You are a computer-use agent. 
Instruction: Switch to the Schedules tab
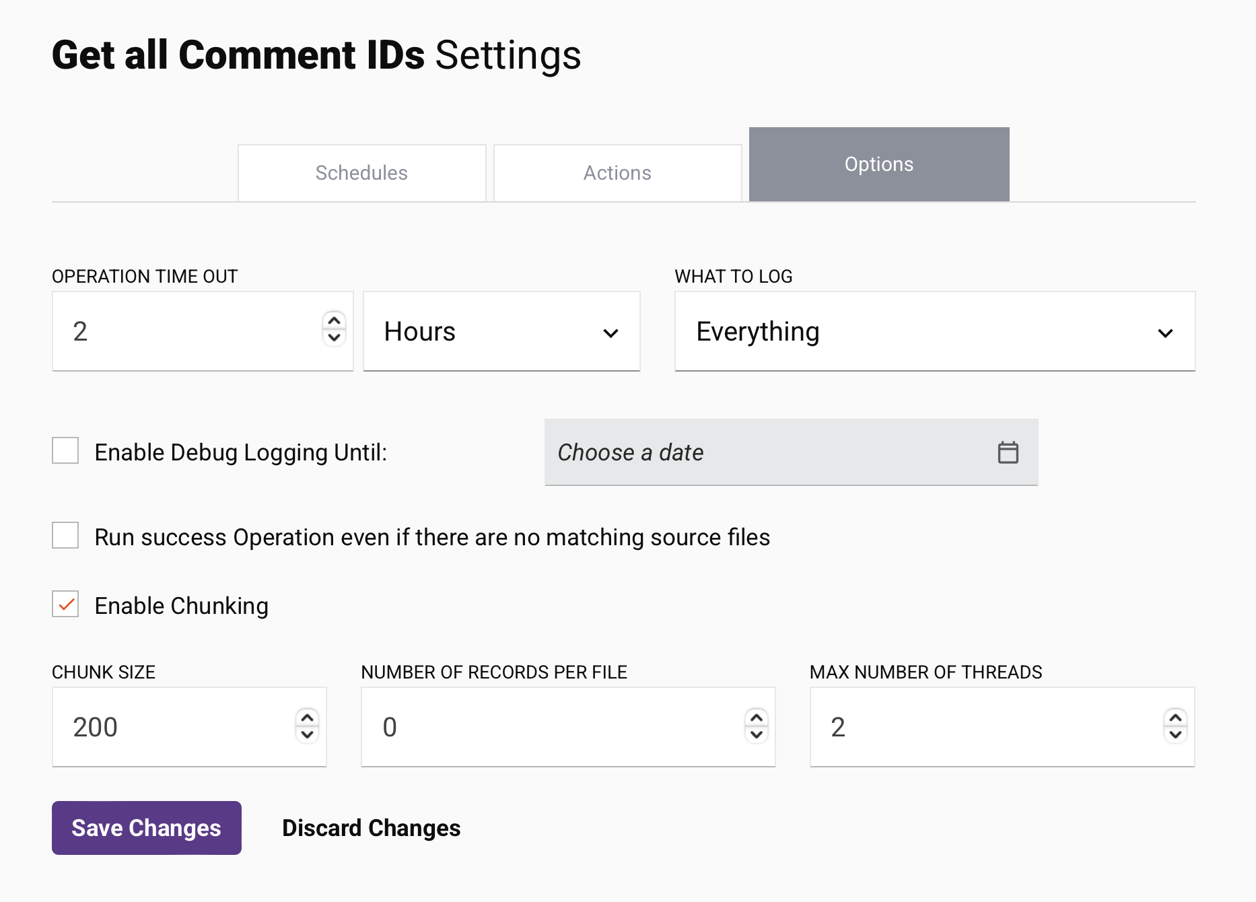click(x=361, y=172)
